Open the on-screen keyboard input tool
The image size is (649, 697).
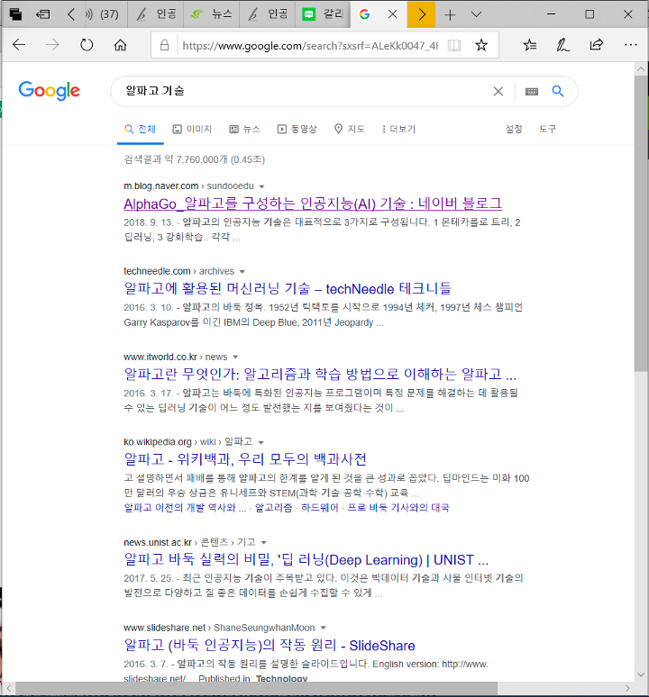pyautogui.click(x=532, y=91)
